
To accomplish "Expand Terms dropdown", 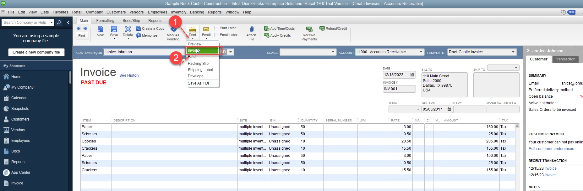I will (418, 109).
